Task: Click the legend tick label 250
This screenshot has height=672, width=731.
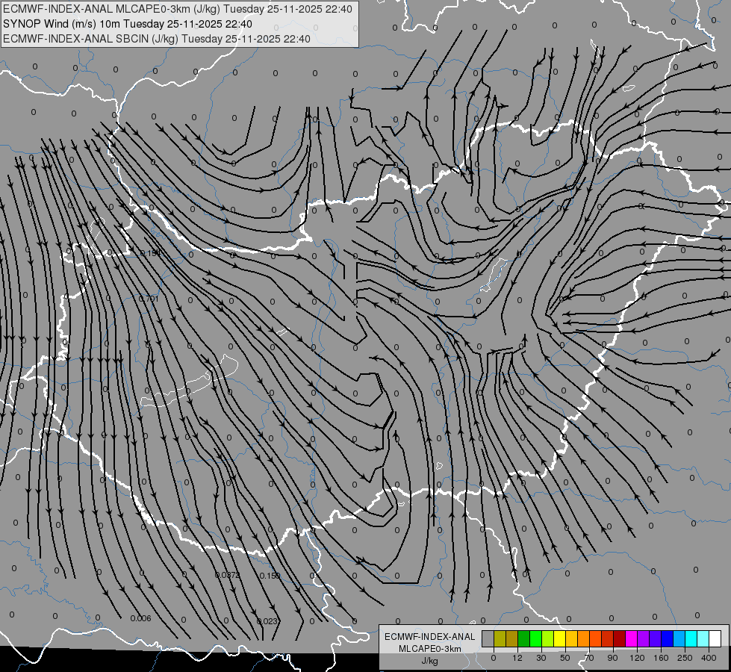Action: pos(685,658)
